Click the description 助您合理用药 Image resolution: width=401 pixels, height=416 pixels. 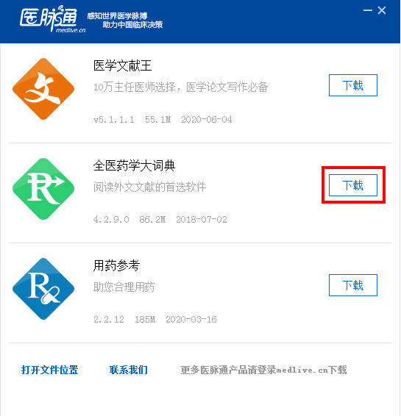point(124,287)
